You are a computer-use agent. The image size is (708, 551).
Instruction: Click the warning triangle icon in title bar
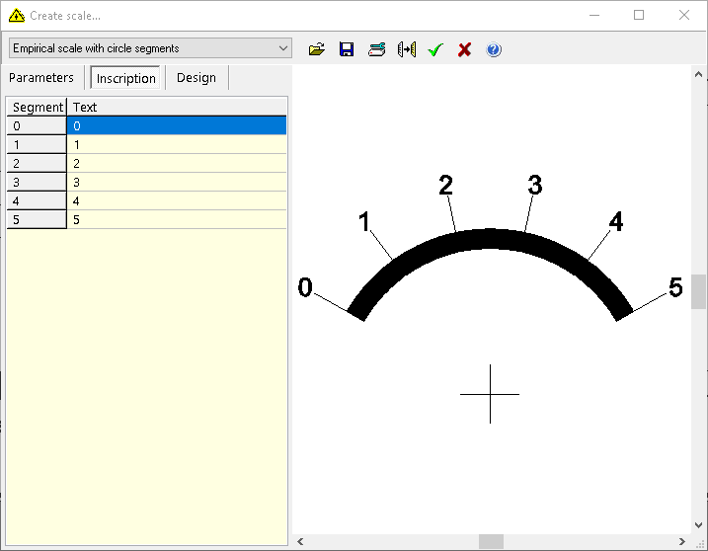[x=16, y=16]
